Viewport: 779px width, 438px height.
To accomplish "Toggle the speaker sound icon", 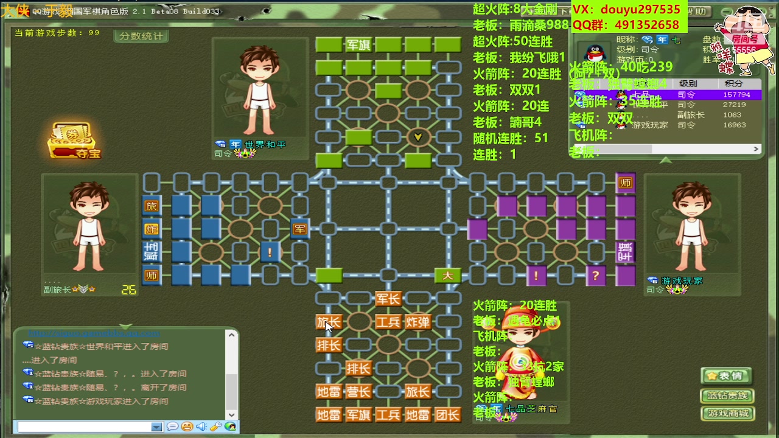I will tap(201, 427).
